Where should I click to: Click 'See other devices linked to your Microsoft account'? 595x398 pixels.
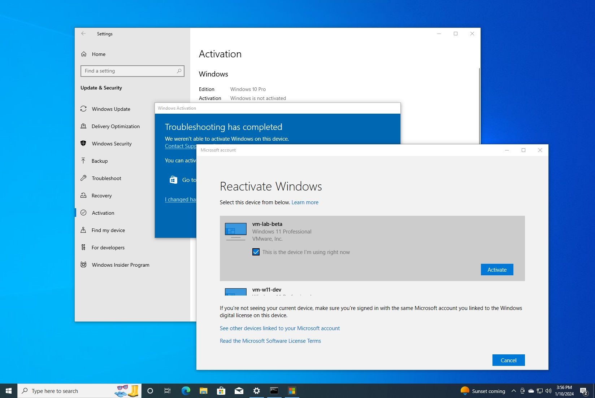pyautogui.click(x=279, y=328)
